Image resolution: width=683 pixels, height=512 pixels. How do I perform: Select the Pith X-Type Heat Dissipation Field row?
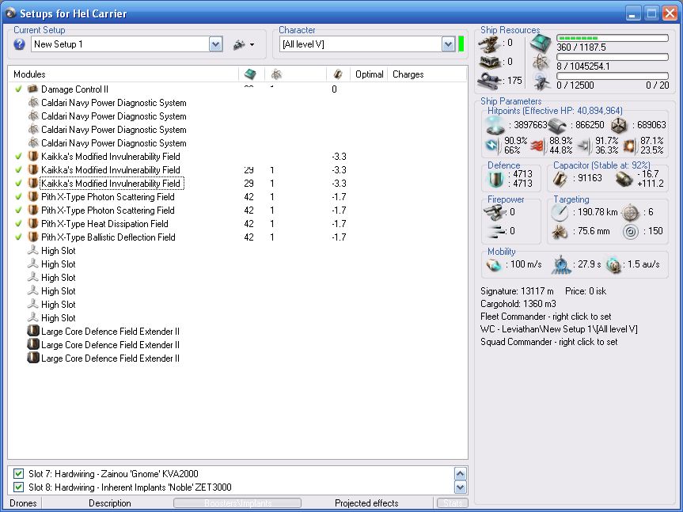[237, 223]
